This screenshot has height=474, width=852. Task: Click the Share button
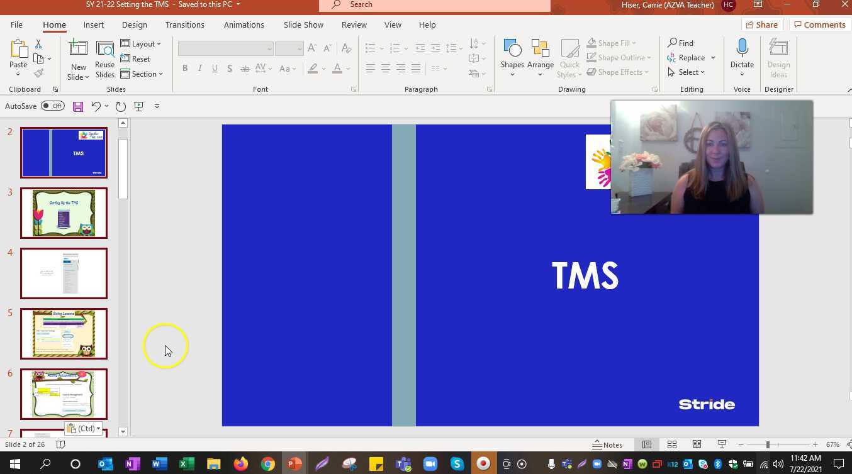tap(763, 25)
